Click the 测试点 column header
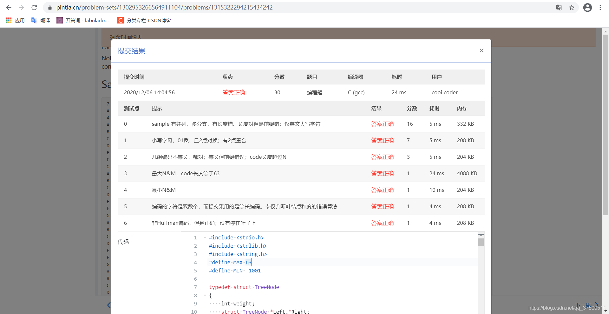Viewport: 609px width, 314px height. coord(132,108)
